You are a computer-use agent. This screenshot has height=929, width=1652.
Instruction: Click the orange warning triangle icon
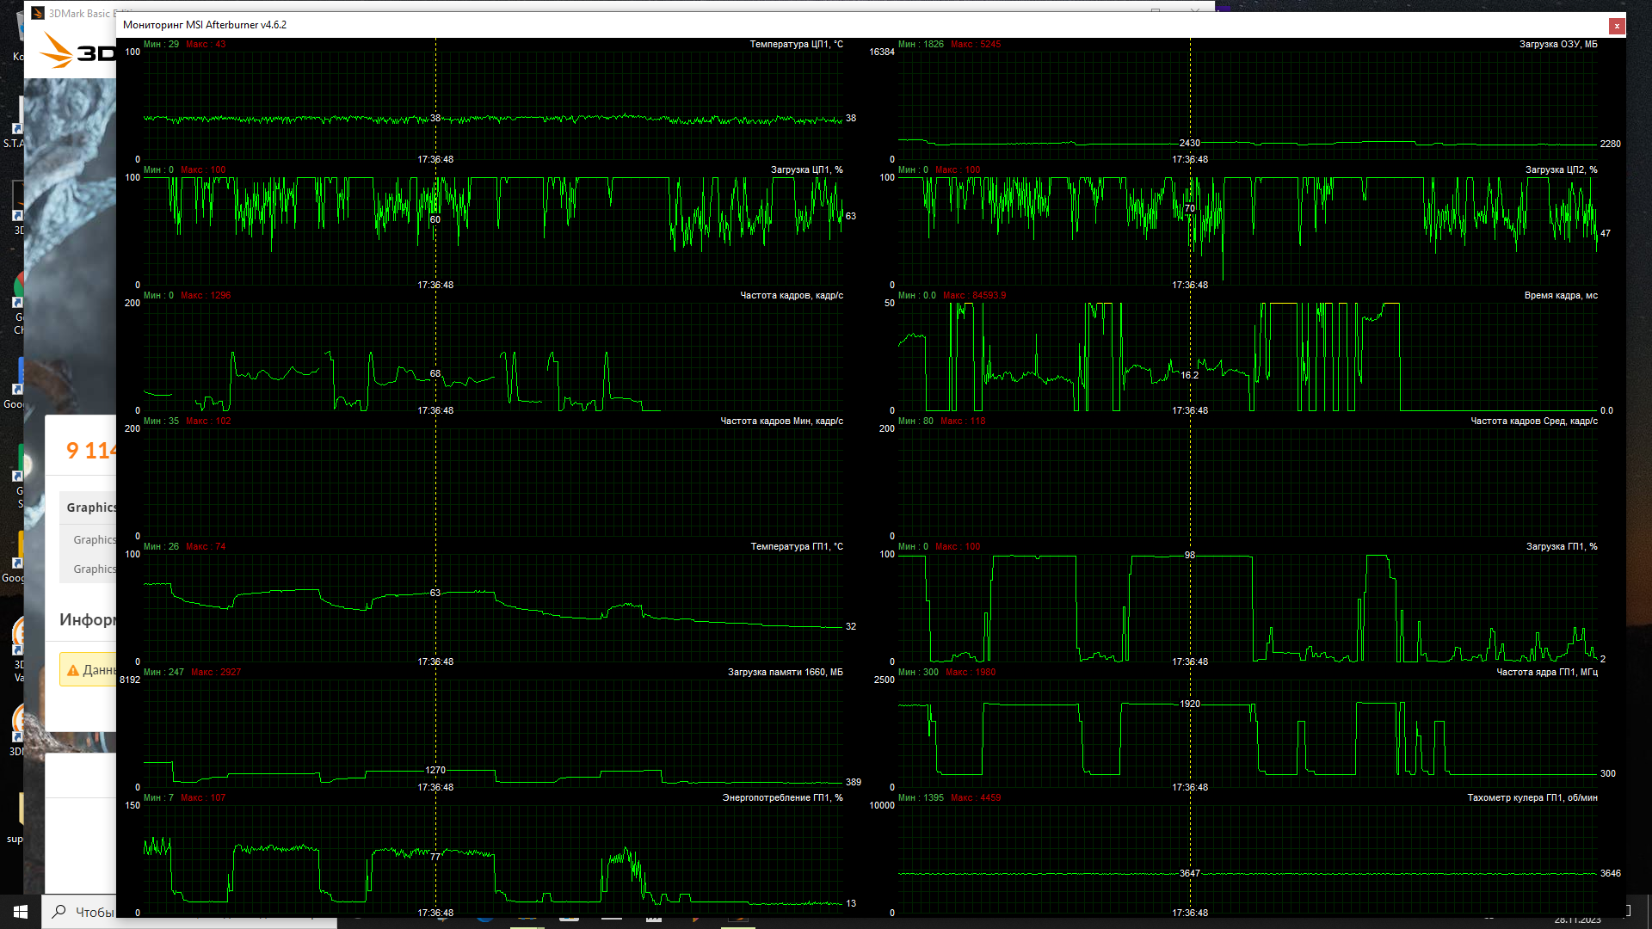pyautogui.click(x=72, y=670)
